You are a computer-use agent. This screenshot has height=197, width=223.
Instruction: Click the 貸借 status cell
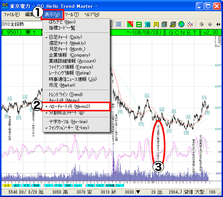coord(189,192)
